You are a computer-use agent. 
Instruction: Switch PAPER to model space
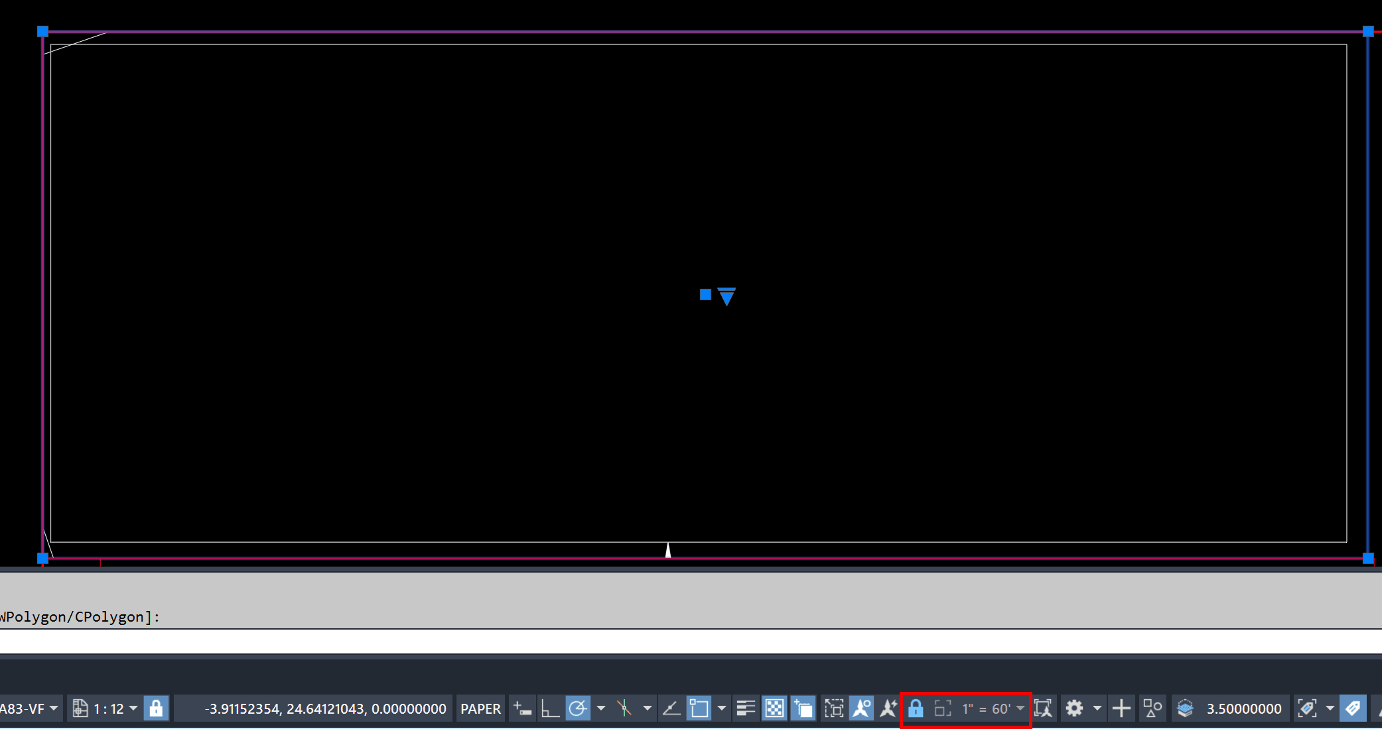click(x=480, y=708)
